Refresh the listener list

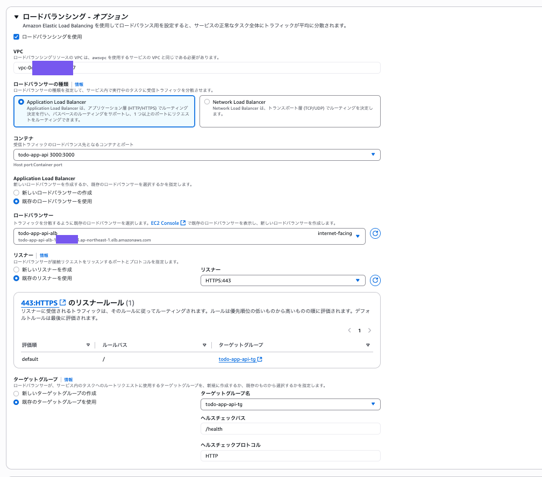375,280
